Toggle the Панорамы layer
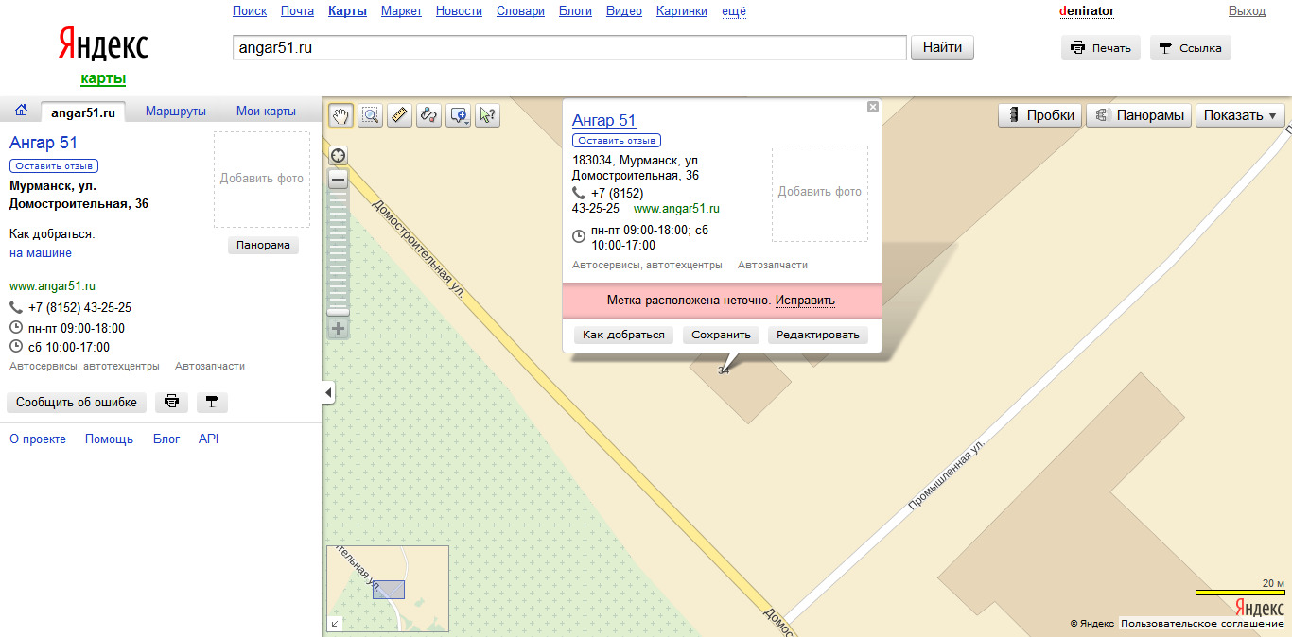The width and height of the screenshot is (1292, 637). (x=1139, y=115)
